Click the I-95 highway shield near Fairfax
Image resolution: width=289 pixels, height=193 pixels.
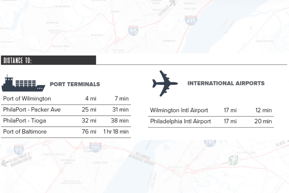(133, 31)
